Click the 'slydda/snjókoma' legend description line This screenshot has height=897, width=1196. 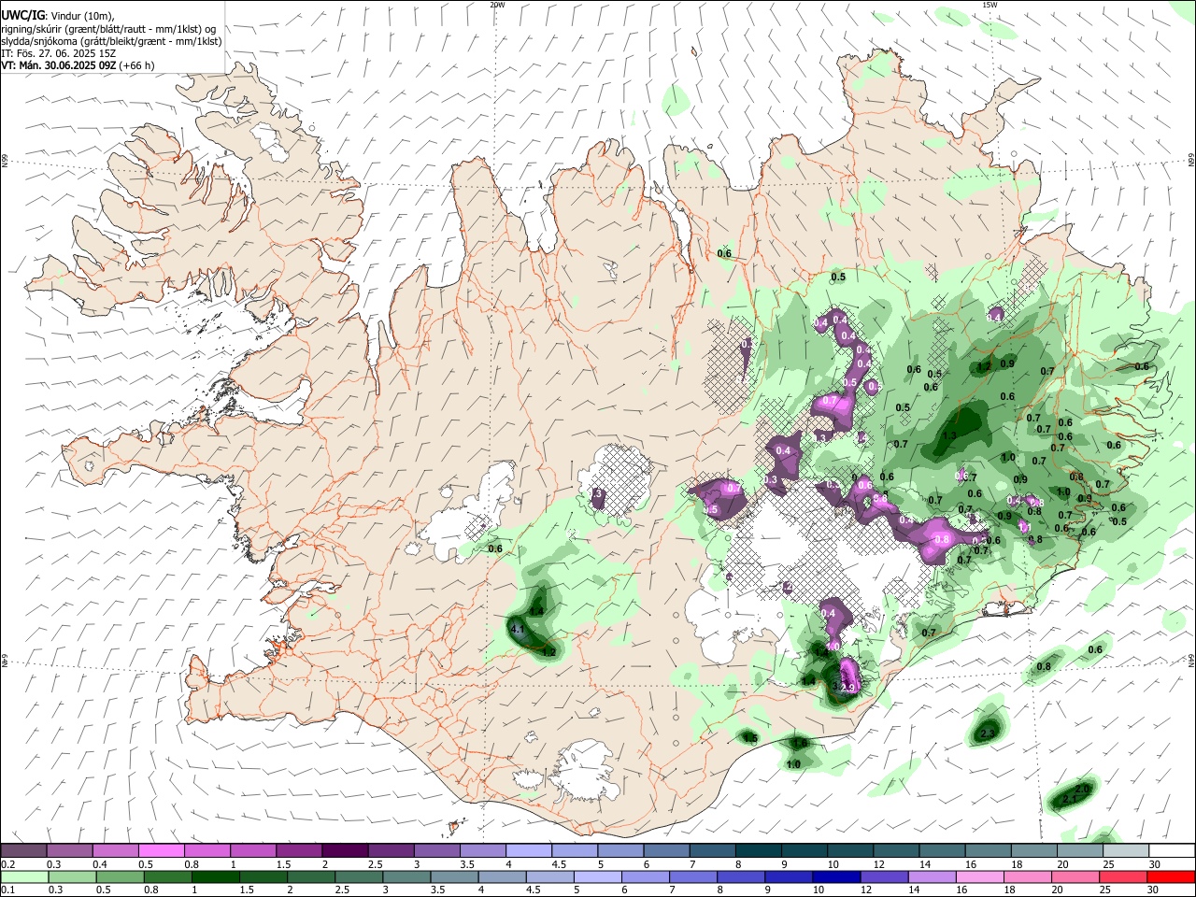[x=111, y=41]
